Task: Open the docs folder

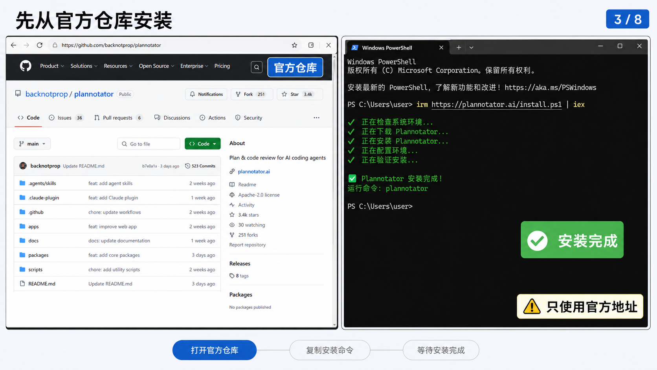Action: point(33,241)
